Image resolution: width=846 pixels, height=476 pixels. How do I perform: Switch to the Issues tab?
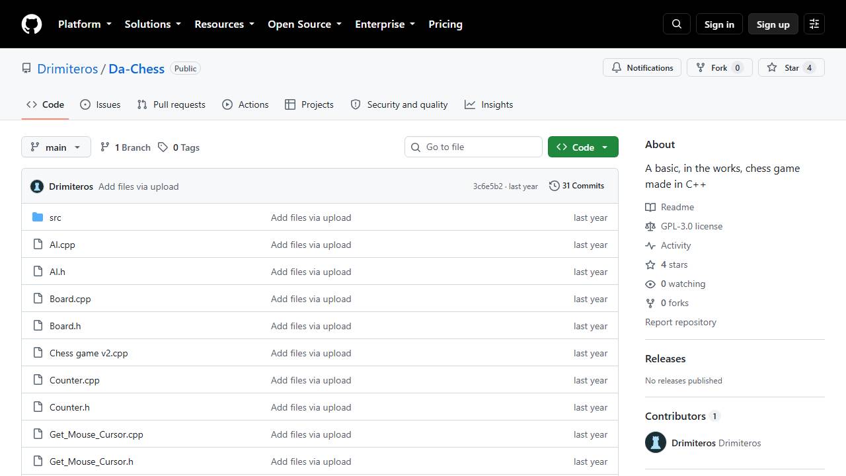pos(100,104)
